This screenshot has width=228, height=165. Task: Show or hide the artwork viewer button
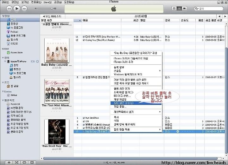click(x=32, y=162)
